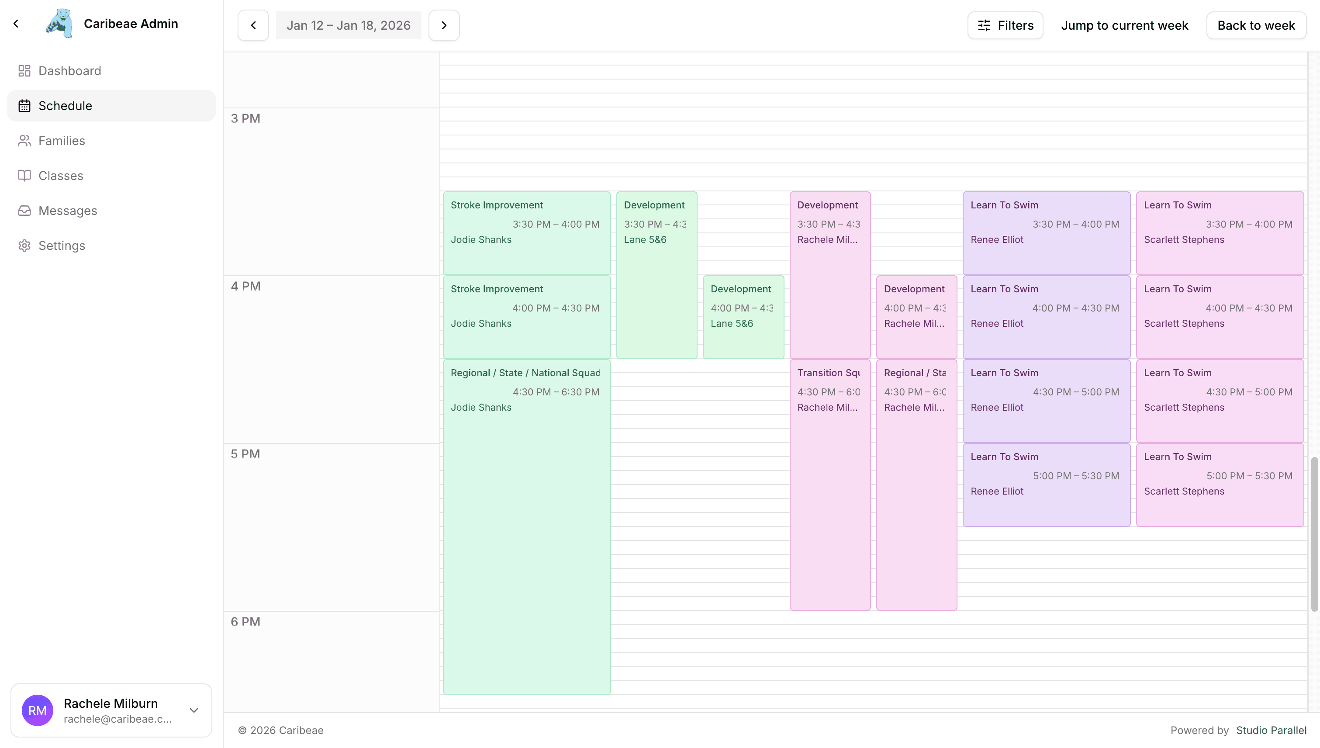The width and height of the screenshot is (1320, 748).
Task: Open the Dashboard section
Action: coord(70,70)
